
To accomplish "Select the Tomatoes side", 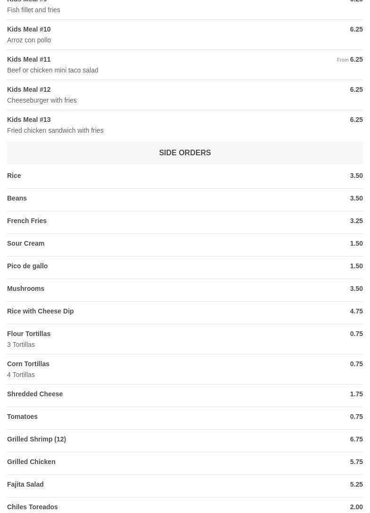I will [x=22, y=417].
